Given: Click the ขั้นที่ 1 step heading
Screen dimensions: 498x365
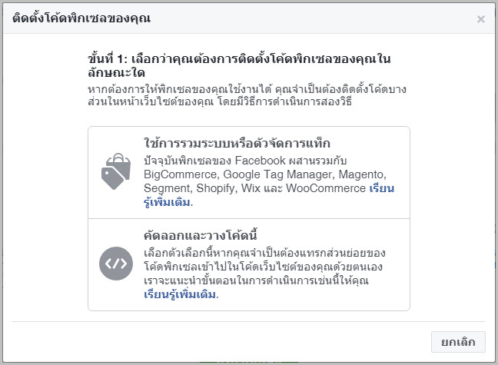Looking at the screenshot, I should coord(240,66).
